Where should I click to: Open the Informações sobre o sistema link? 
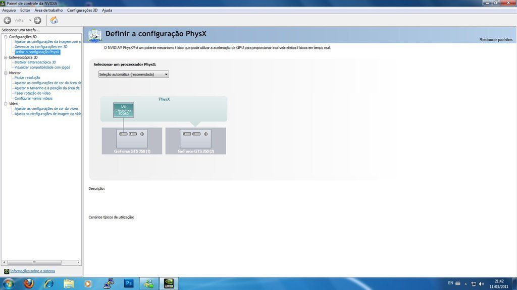coord(32,271)
